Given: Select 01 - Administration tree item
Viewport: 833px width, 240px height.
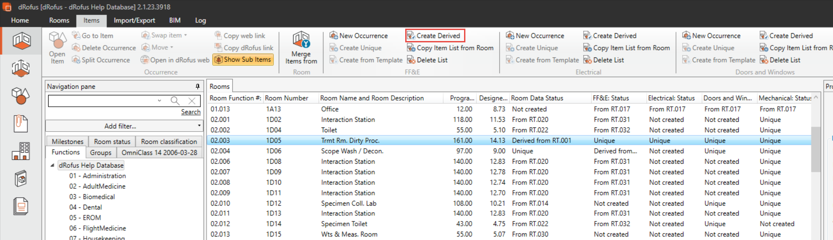Looking at the screenshot, I should 97,176.
